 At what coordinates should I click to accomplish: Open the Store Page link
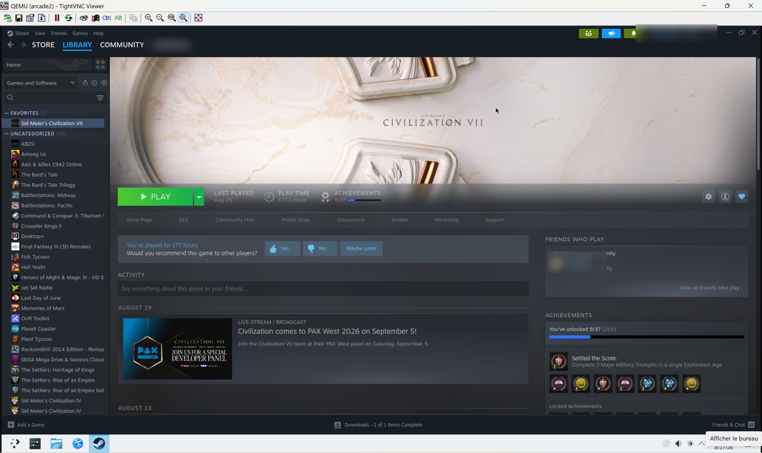pos(139,220)
